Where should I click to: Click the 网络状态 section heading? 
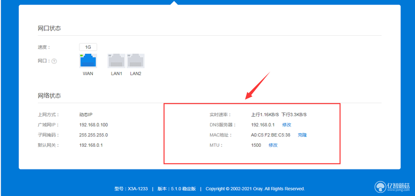pyautogui.click(x=49, y=95)
